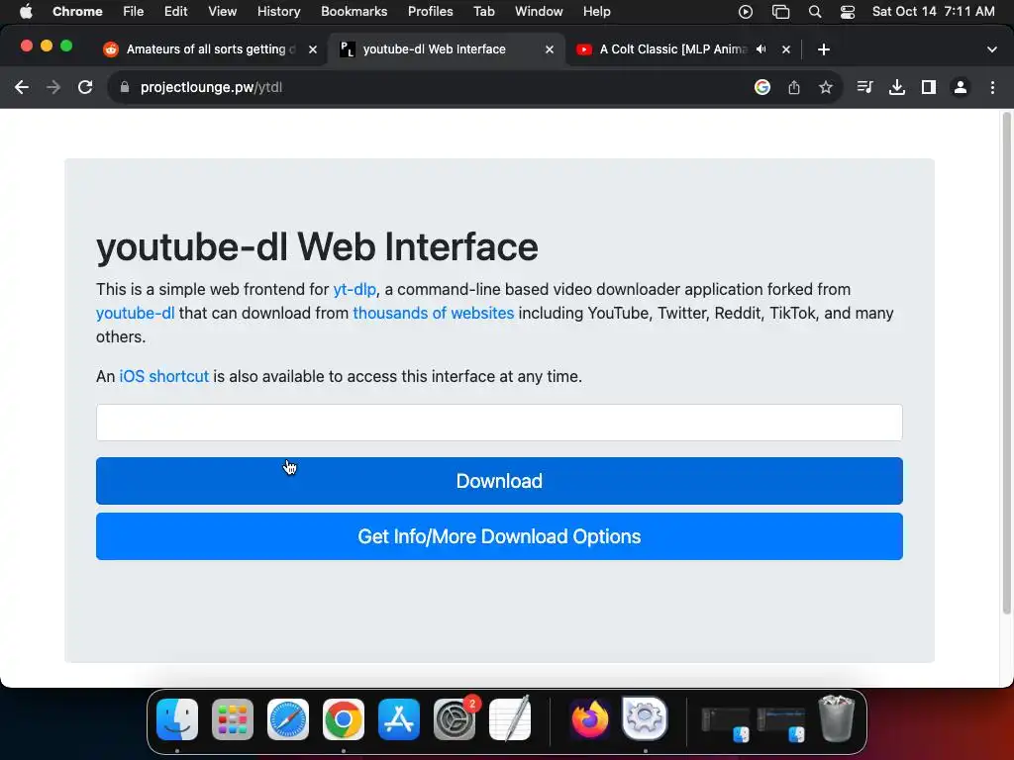Click the video URL input field
This screenshot has height=760, width=1014.
[x=499, y=423]
